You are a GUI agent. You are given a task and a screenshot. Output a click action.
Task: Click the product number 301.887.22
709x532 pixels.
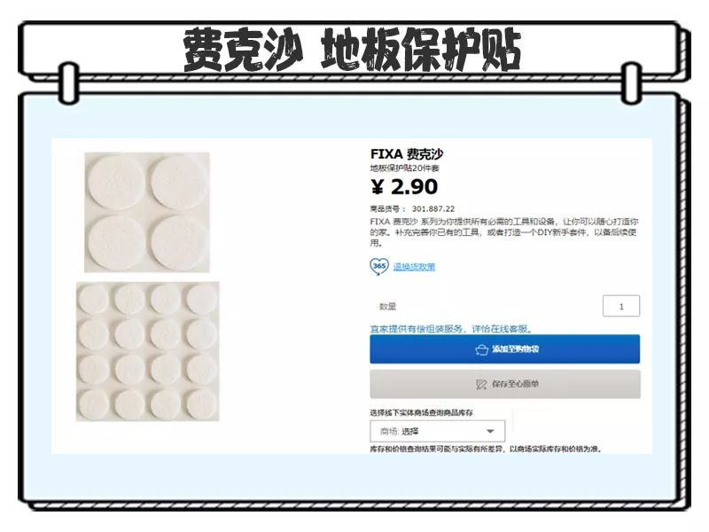pyautogui.click(x=433, y=208)
